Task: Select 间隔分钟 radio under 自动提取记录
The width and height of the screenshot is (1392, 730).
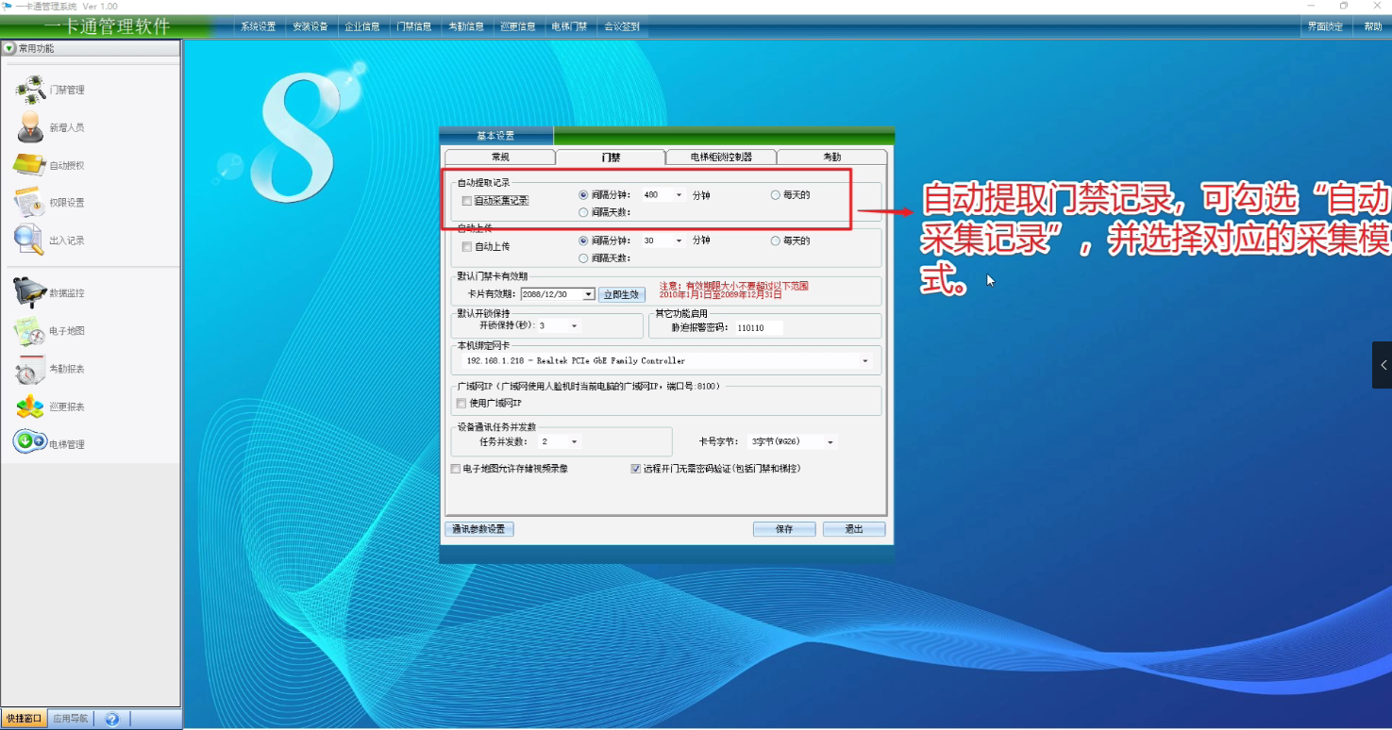Action: [584, 195]
